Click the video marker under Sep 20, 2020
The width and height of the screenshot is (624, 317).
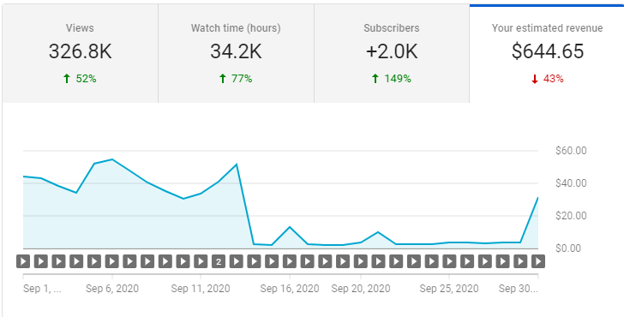click(361, 261)
